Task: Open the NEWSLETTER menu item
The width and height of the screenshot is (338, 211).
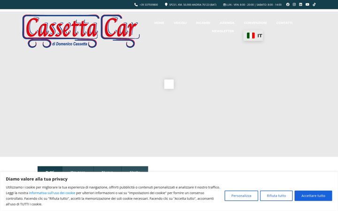Action: pos(223,31)
